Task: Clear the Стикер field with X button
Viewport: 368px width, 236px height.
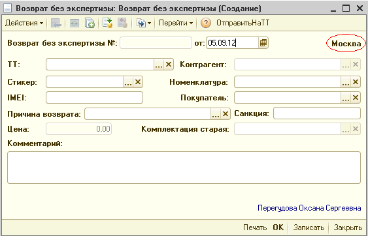Action: tap(138, 82)
